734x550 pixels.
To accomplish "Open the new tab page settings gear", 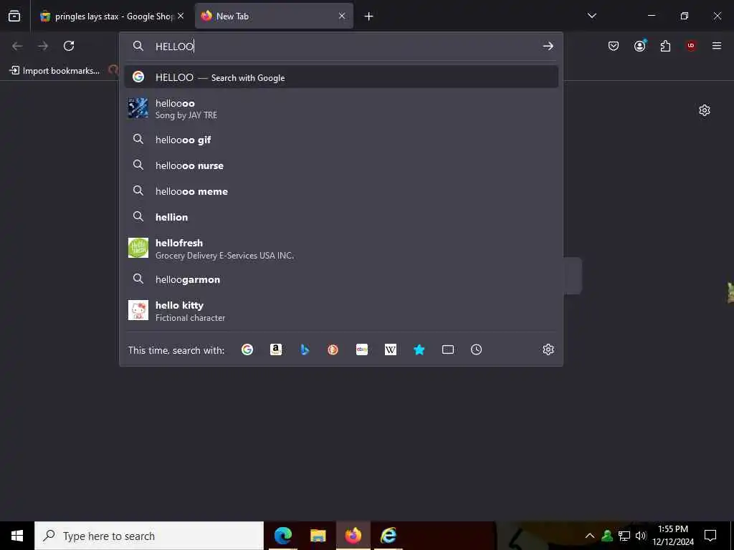I will 705,110.
